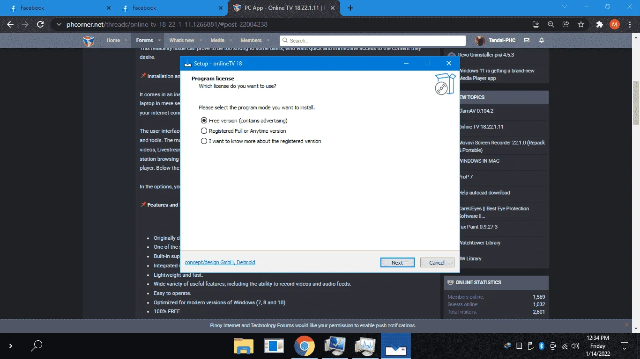Click the PHCorner site logo
640x359 pixels.
[89, 41]
